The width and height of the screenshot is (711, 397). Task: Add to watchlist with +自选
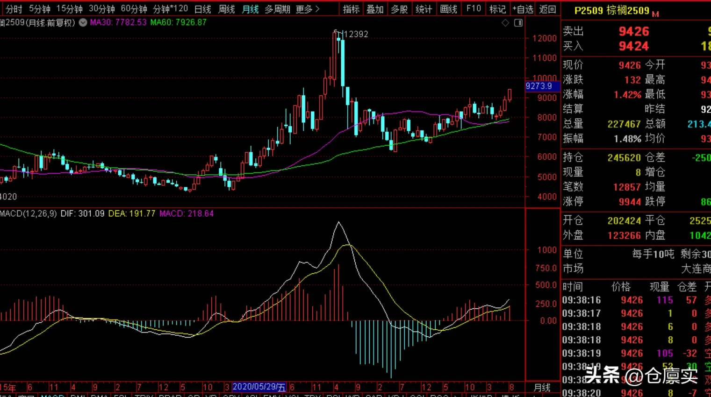tap(523, 9)
